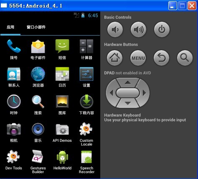Click the 3G signal status icon
The width and height of the screenshot is (198, 179).
76,15
